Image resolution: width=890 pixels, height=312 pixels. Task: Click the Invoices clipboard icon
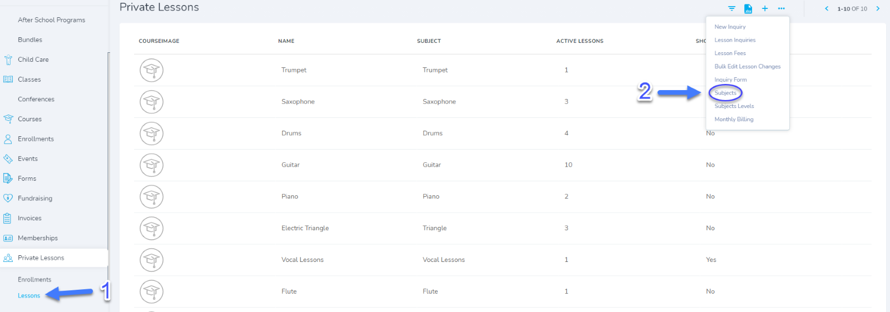pyautogui.click(x=8, y=218)
